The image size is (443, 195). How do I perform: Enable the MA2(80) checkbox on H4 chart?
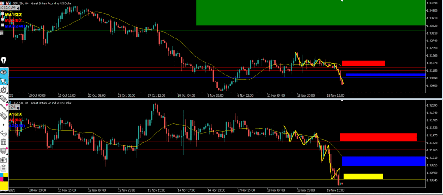click(x=3, y=19)
